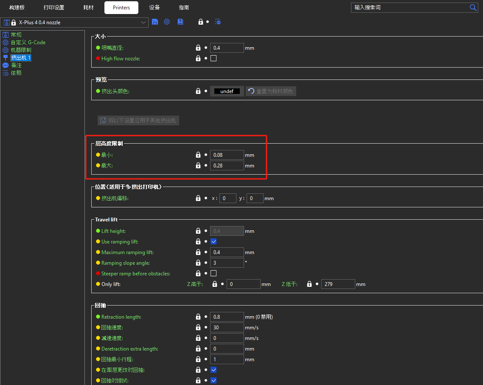The image size is (483, 385).
Task: Click the lock icon for Deretraction extra length
Action: [x=198, y=348]
